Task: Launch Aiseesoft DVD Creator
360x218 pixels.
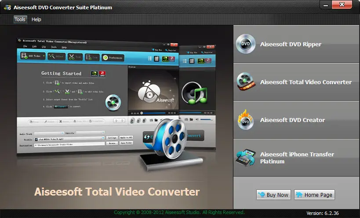Action: tap(296, 120)
